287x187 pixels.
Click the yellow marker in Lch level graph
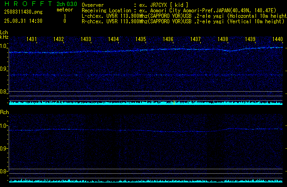point(174,103)
